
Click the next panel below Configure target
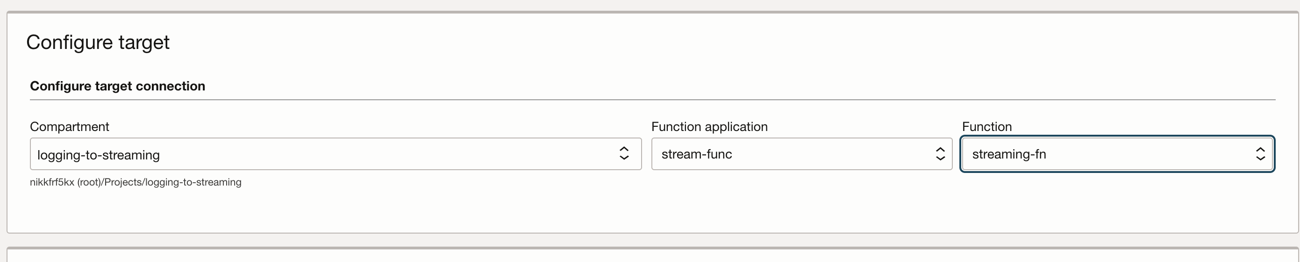point(652,255)
